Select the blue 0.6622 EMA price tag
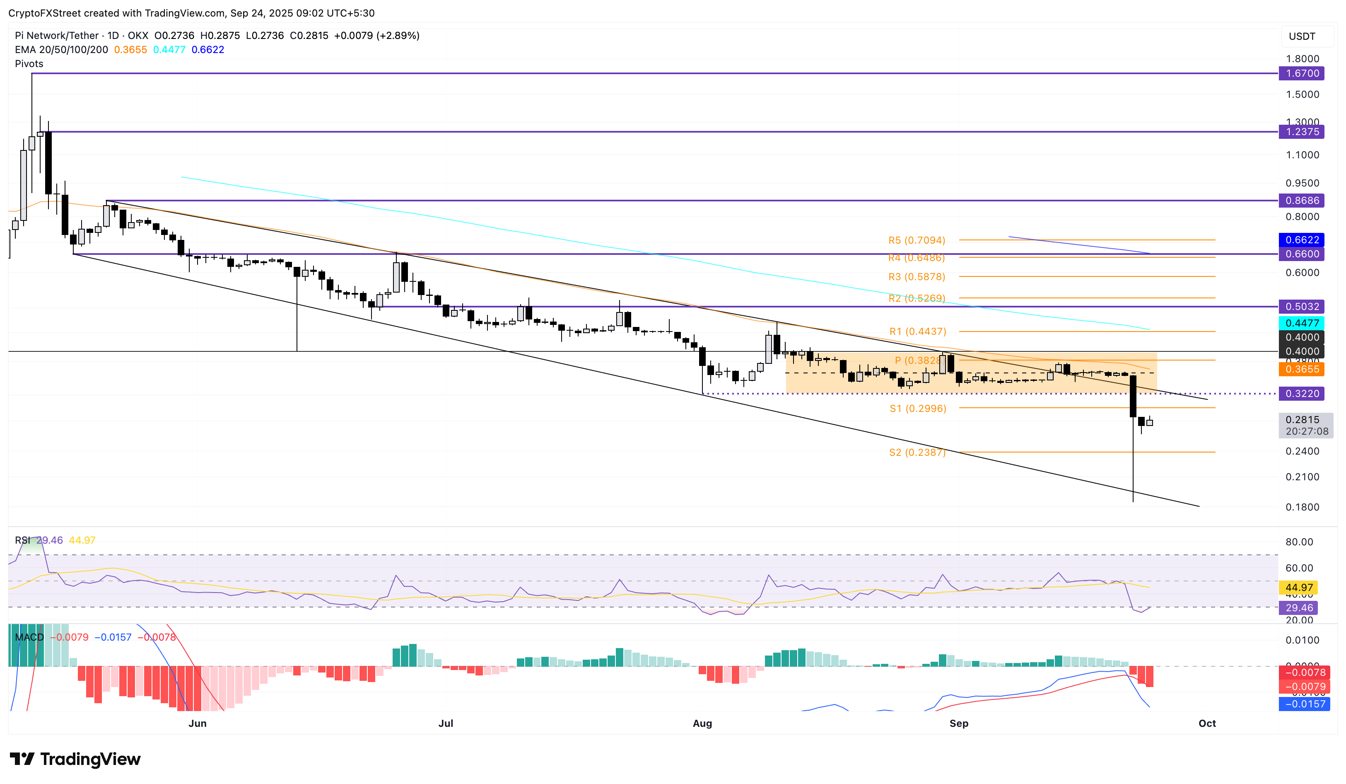Screen dimensions: 1346x784 (1302, 240)
